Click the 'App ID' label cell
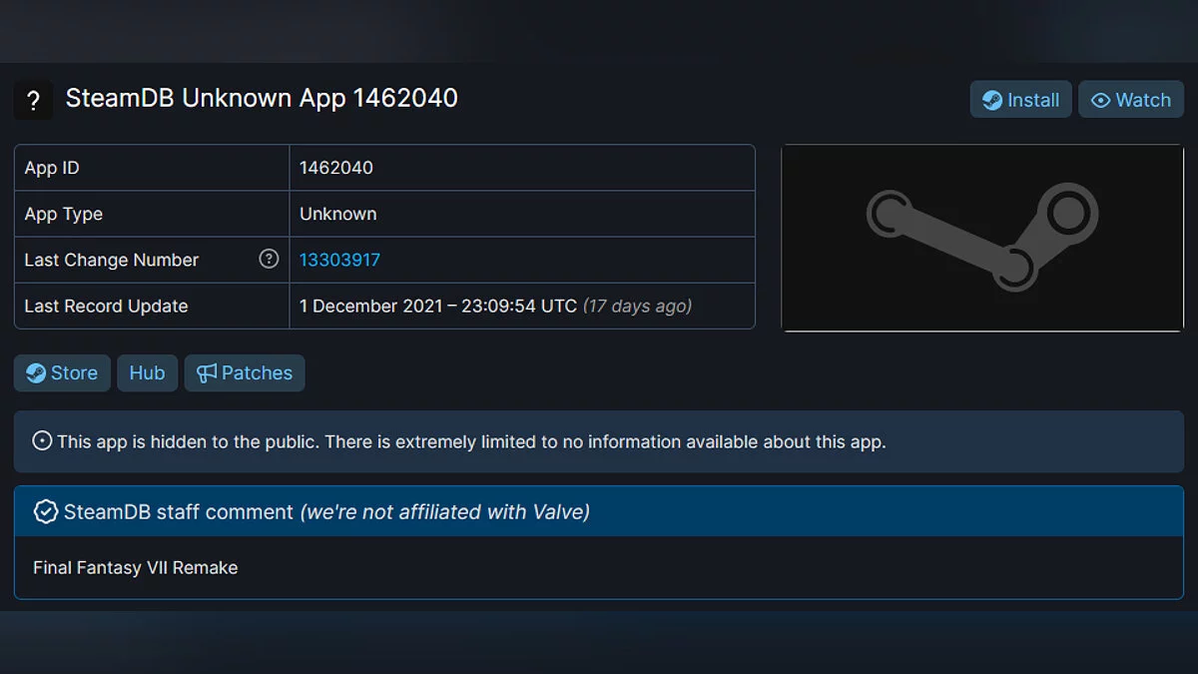The image size is (1198, 674). point(152,168)
